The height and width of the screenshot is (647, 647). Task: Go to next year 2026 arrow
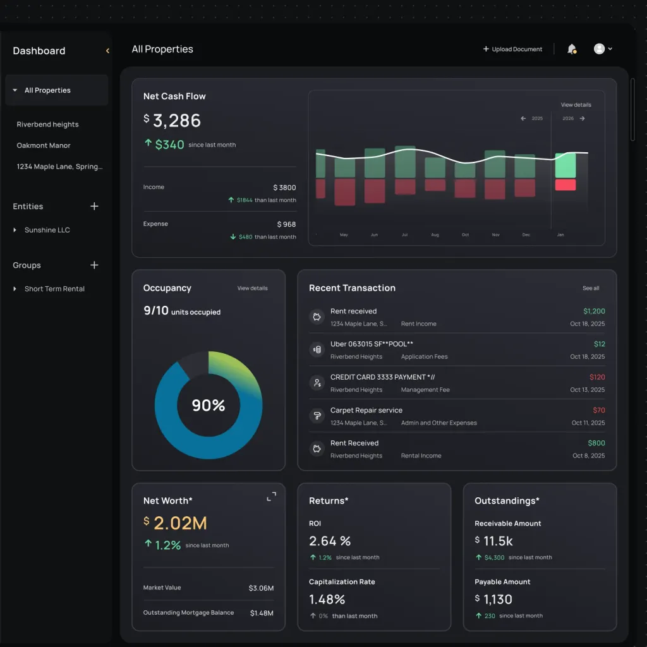tap(582, 118)
